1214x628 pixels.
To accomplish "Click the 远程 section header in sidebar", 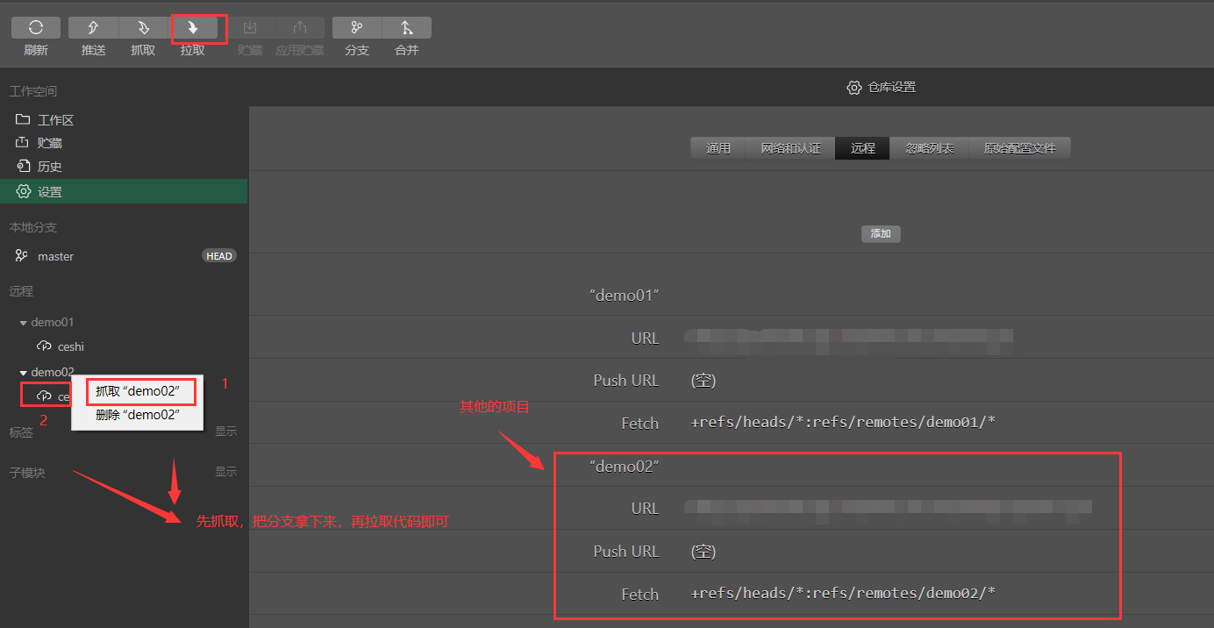I will tap(21, 291).
